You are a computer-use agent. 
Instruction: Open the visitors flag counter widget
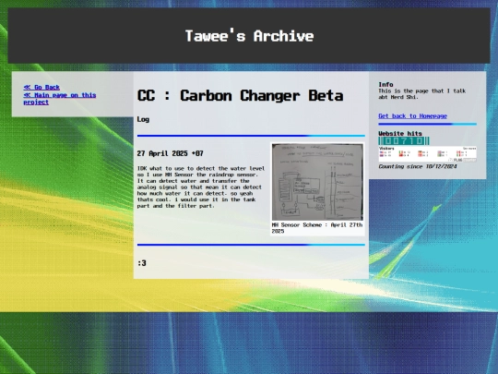click(x=427, y=154)
